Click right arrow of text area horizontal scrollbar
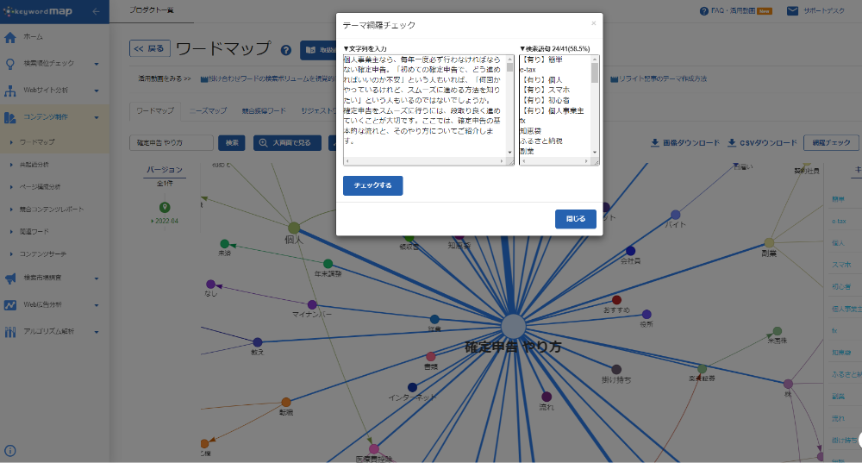This screenshot has height=463, width=862. [502, 161]
